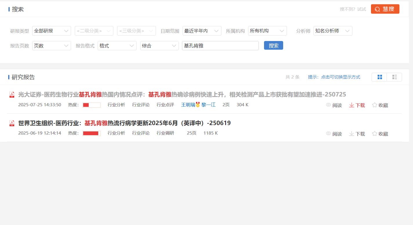Expand the 日期范围 最近半年内 dropdown
413x225 pixels.
(202, 31)
